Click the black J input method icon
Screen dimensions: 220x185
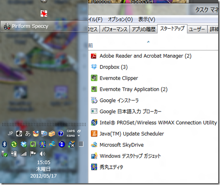19,134
